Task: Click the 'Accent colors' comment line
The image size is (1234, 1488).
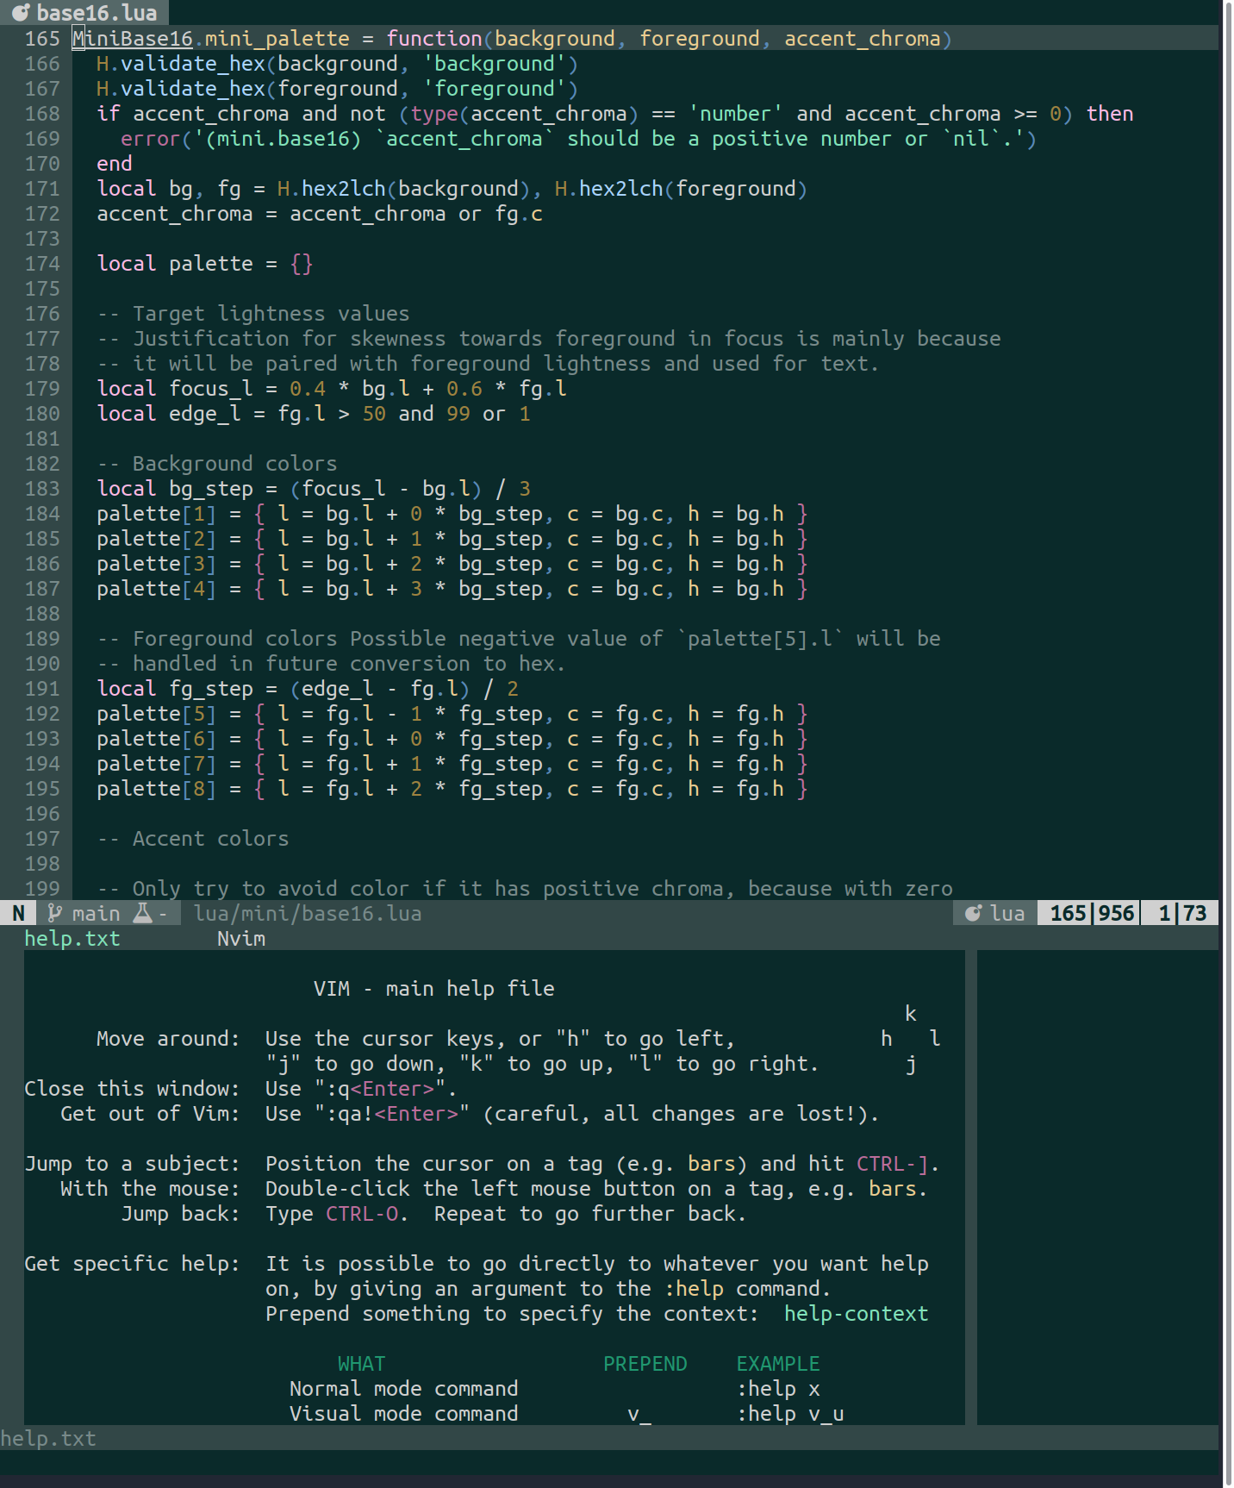Action: click(209, 839)
